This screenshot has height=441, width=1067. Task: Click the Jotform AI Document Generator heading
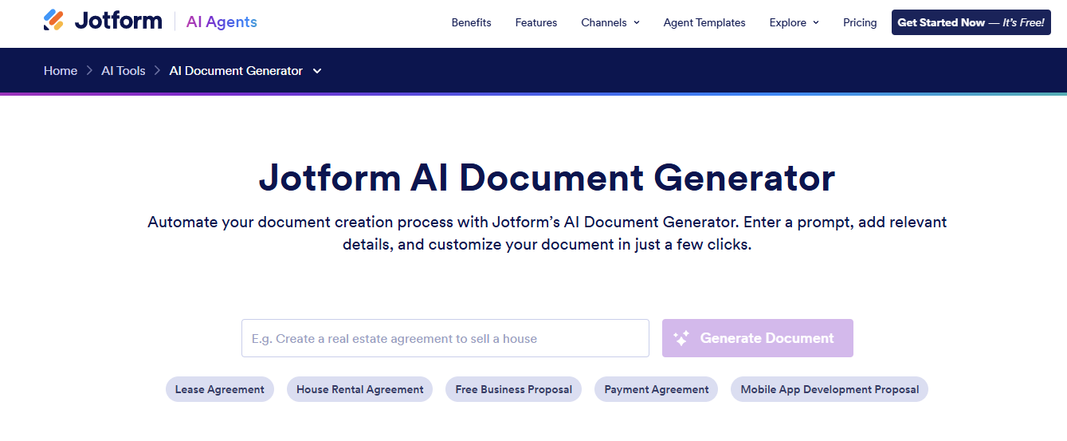(547, 178)
